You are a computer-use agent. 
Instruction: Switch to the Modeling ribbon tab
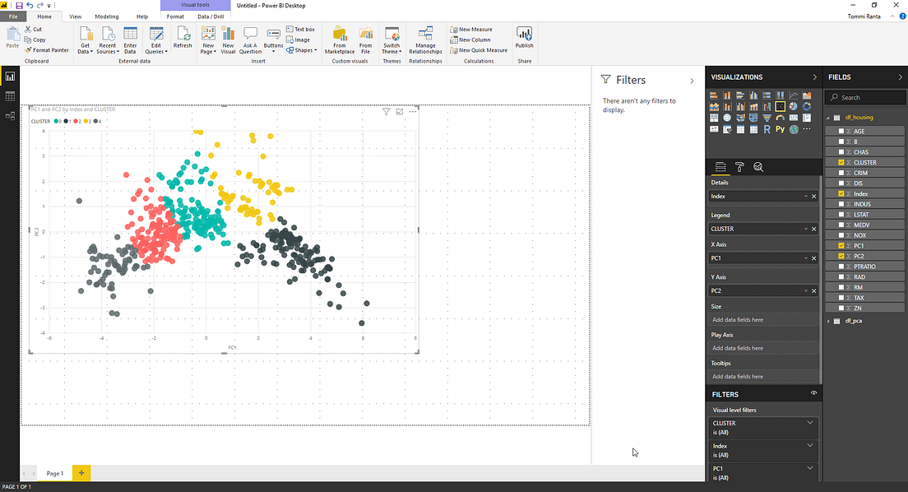click(107, 16)
